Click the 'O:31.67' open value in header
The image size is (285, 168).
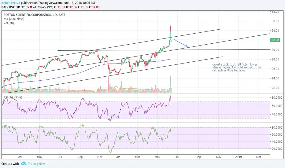(60, 7)
